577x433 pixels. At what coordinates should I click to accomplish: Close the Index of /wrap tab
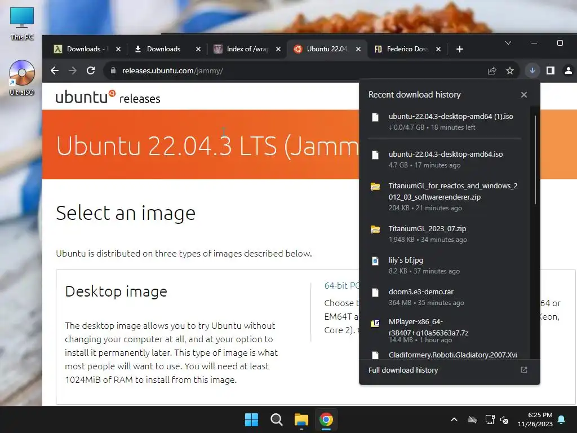(x=278, y=49)
